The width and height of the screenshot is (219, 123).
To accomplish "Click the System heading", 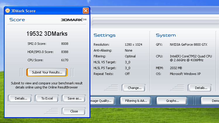I will coord(166,35).
